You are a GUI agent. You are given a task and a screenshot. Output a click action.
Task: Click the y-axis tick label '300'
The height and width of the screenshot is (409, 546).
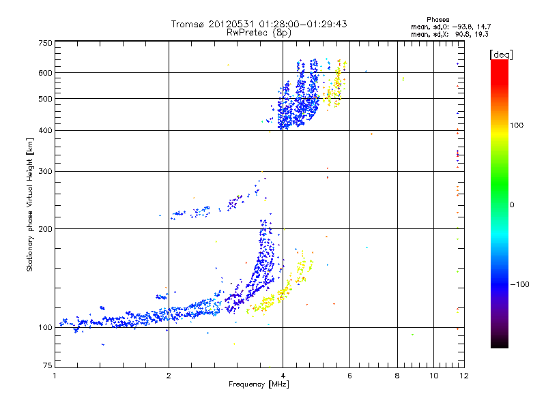pos(46,172)
